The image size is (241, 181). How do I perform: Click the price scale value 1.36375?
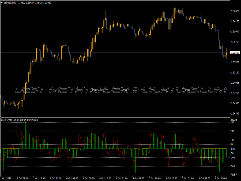pos(235,11)
